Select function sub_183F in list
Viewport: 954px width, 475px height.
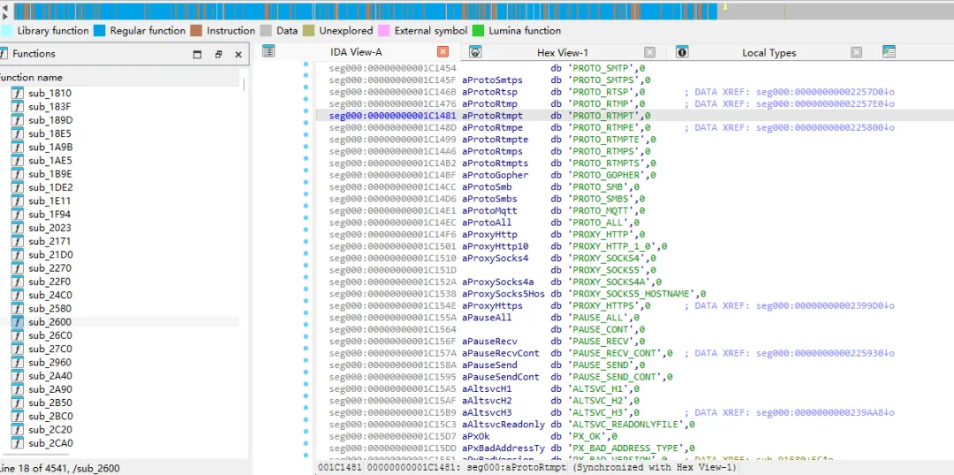click(x=49, y=107)
